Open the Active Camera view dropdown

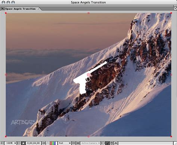[90, 143]
